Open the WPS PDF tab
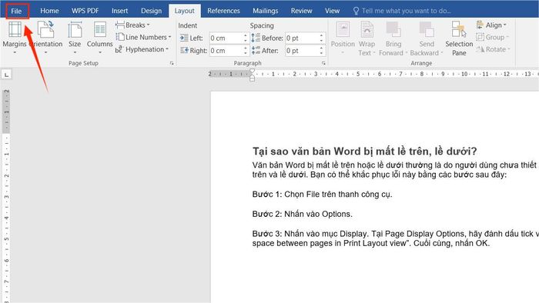This screenshot has height=303, width=539. point(85,11)
